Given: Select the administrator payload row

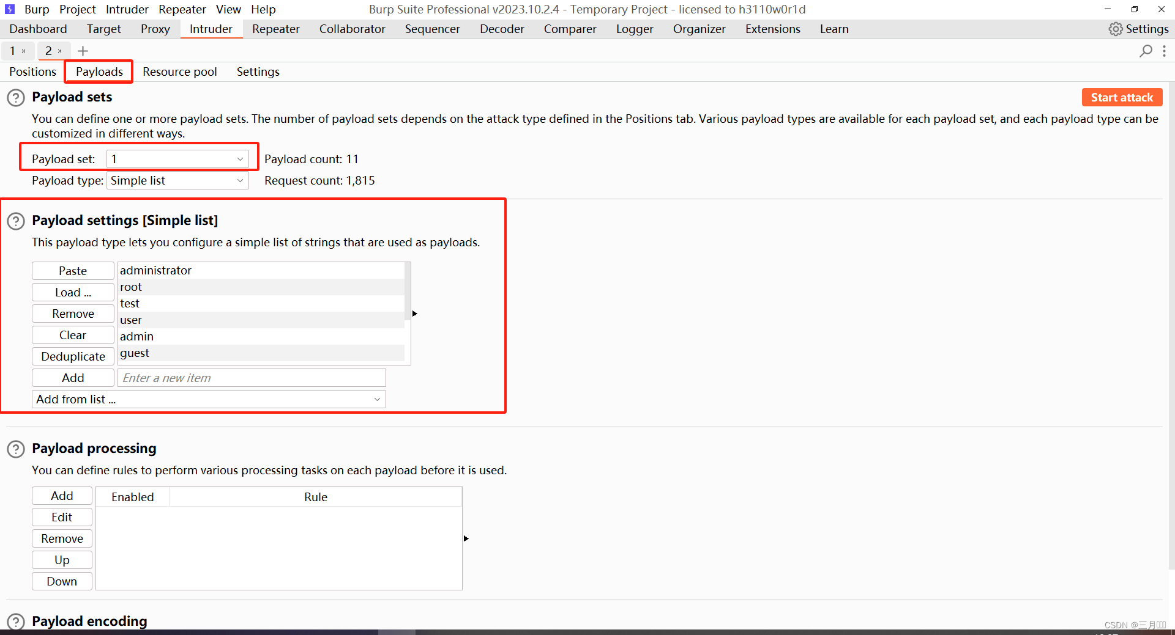Looking at the screenshot, I should click(261, 271).
